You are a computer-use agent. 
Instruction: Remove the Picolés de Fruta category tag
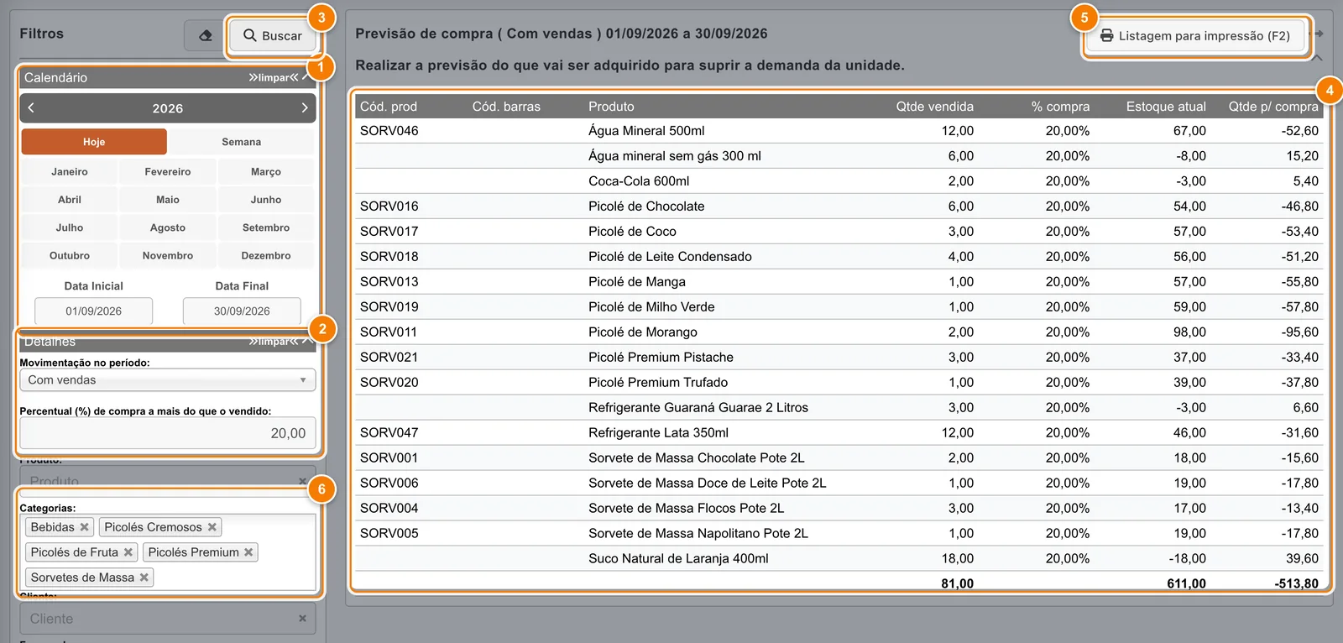tap(128, 552)
